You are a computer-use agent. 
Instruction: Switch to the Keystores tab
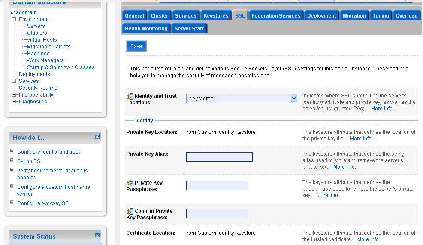216,16
